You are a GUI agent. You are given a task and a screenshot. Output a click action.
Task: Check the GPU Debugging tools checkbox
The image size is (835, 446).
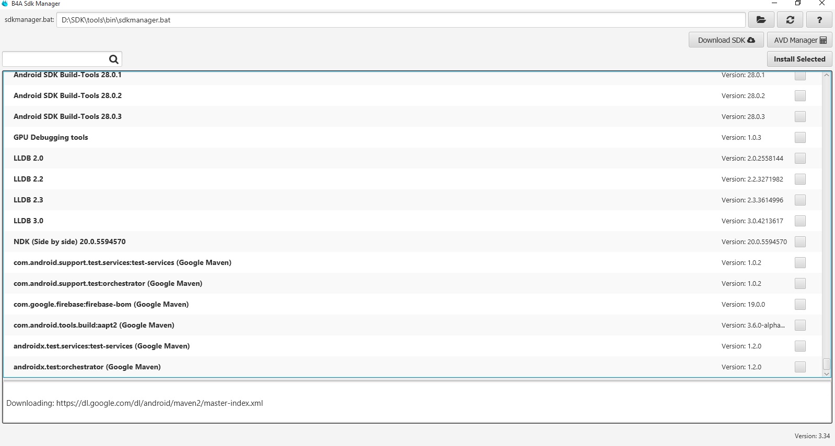point(799,137)
